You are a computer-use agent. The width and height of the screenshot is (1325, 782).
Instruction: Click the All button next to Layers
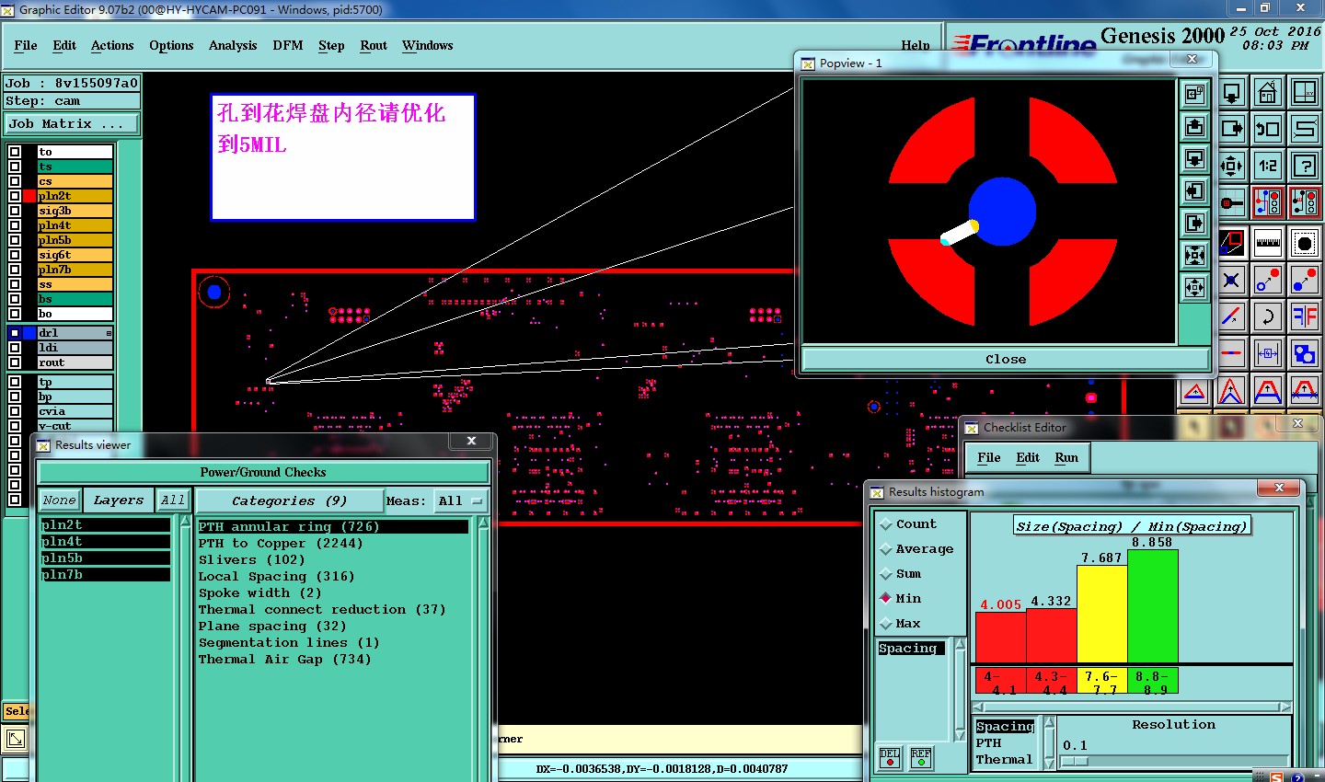173,500
